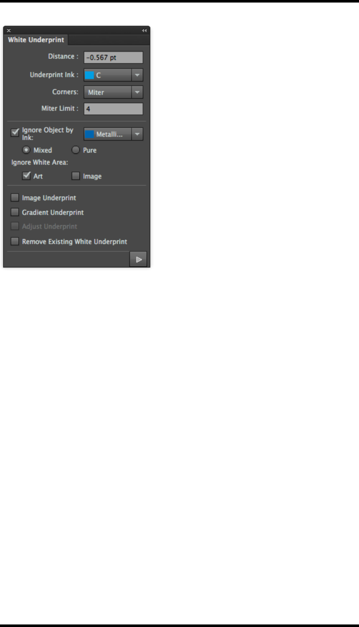
Task: Check Remove Existing White Underprint
Action: 15,241
